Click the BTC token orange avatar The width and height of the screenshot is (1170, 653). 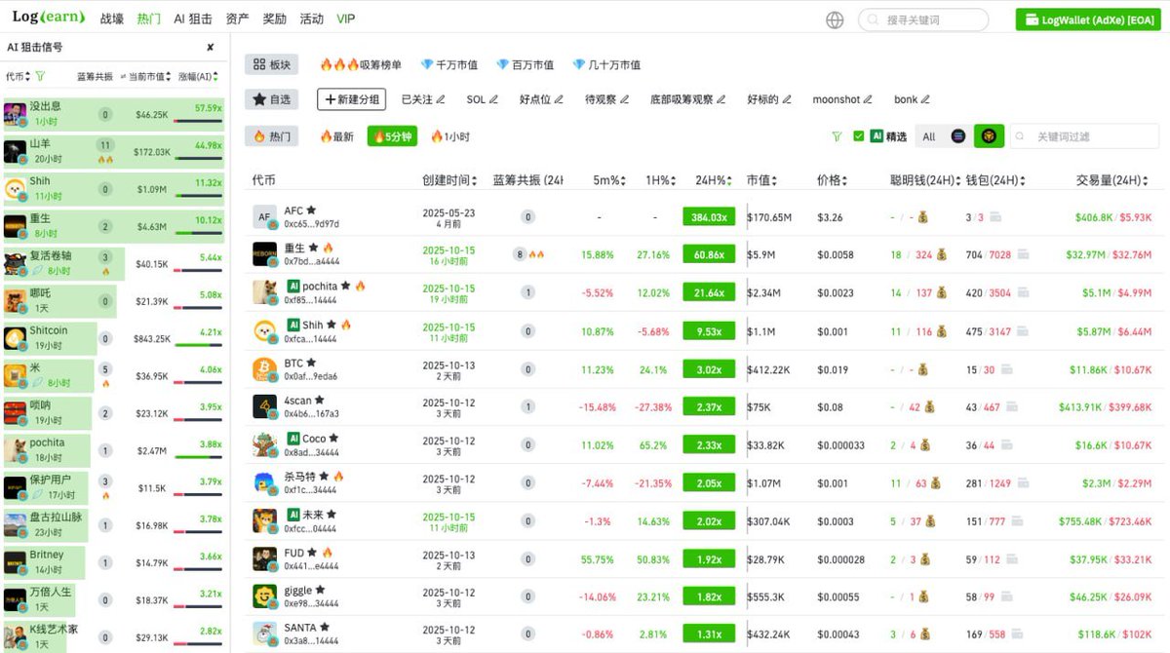pos(265,369)
